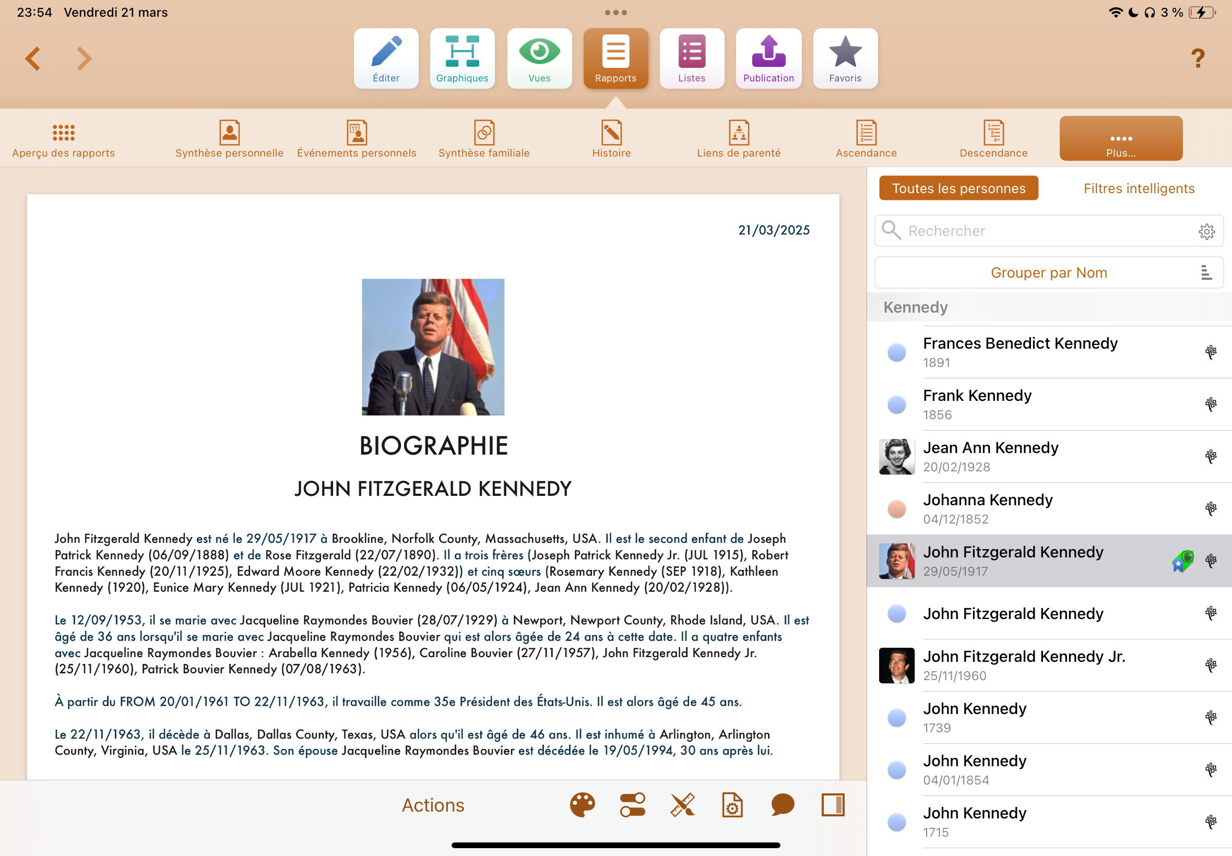1232x856 pixels.
Task: Select Frank Kennedy 1856 in list
Action: [x=1049, y=405]
